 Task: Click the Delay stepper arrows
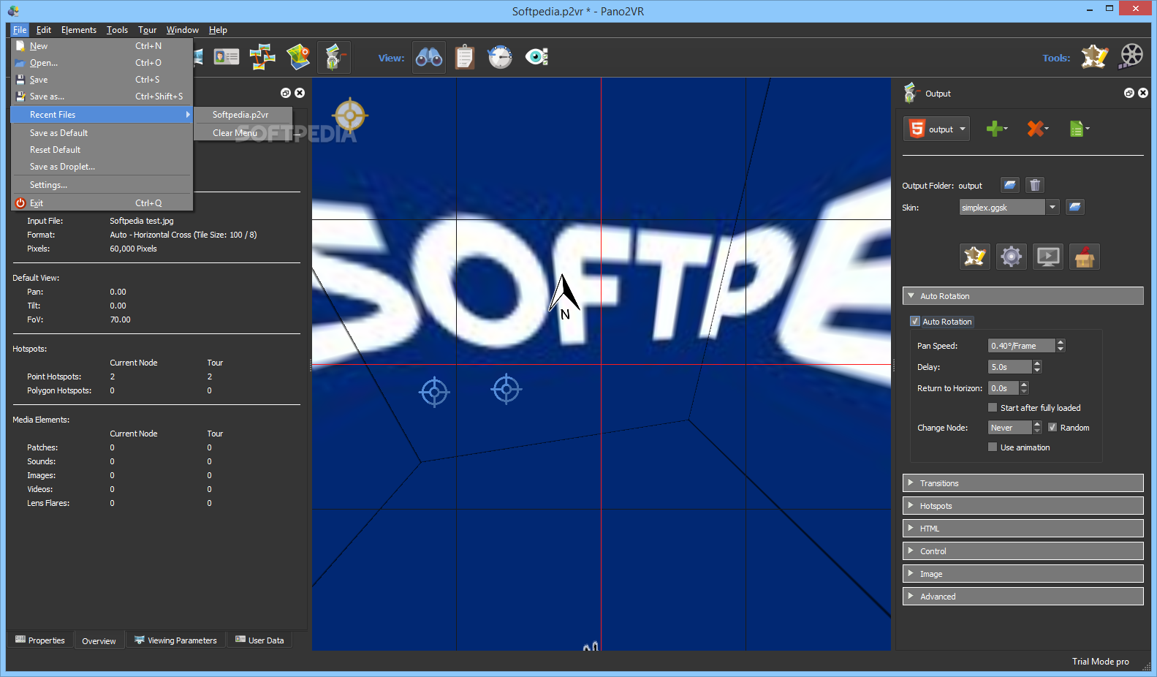point(1037,367)
